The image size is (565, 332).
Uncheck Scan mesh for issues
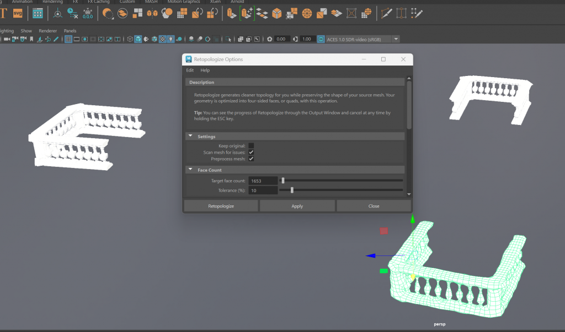251,152
